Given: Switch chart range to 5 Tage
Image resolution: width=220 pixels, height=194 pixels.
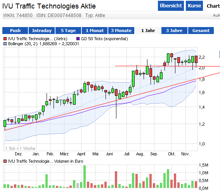Looking at the screenshot, I should [x=68, y=31].
